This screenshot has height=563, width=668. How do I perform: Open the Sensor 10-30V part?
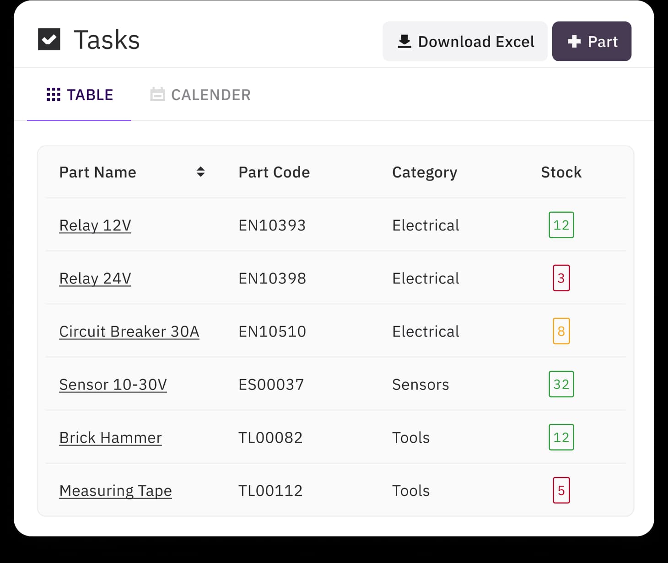pos(113,384)
